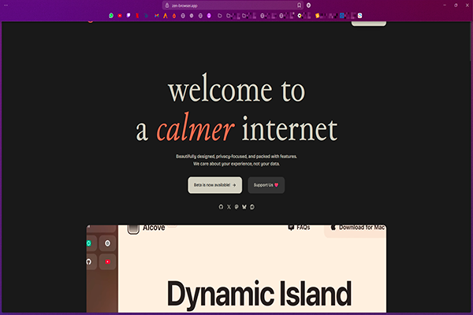Viewport: 473px width, 315px height.
Task: Open the YouTube bookmark in the bookmarks bar
Action: click(x=120, y=16)
